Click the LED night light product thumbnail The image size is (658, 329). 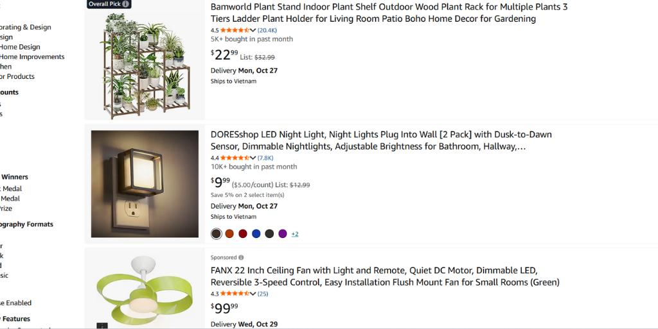click(145, 184)
